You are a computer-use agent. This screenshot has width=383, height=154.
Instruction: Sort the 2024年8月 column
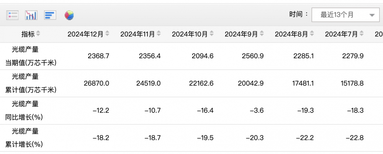tap(312, 34)
